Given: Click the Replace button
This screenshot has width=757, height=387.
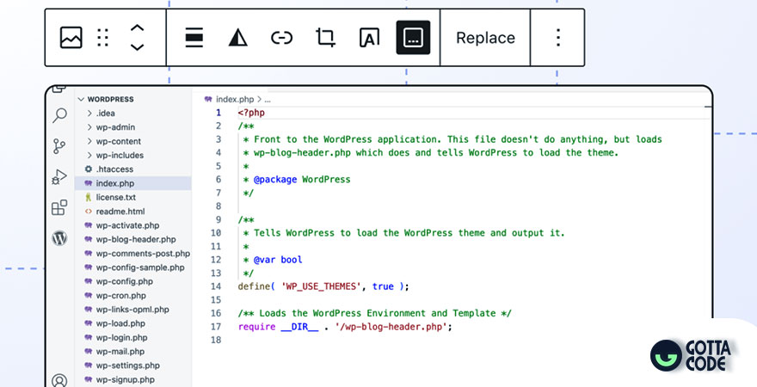Looking at the screenshot, I should coord(485,38).
